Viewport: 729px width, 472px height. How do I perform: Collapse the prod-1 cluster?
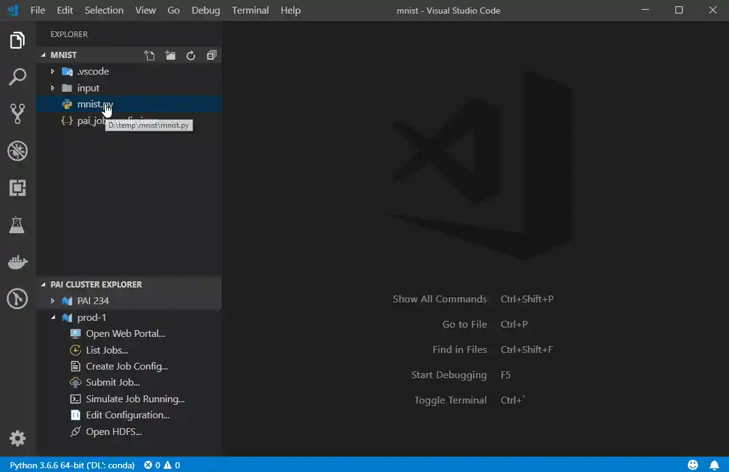[52, 317]
